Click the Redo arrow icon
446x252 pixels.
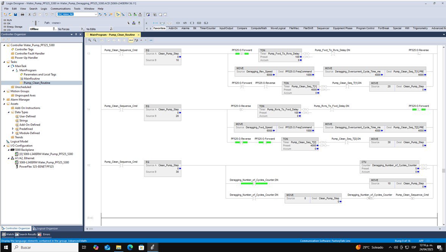click(x=52, y=14)
